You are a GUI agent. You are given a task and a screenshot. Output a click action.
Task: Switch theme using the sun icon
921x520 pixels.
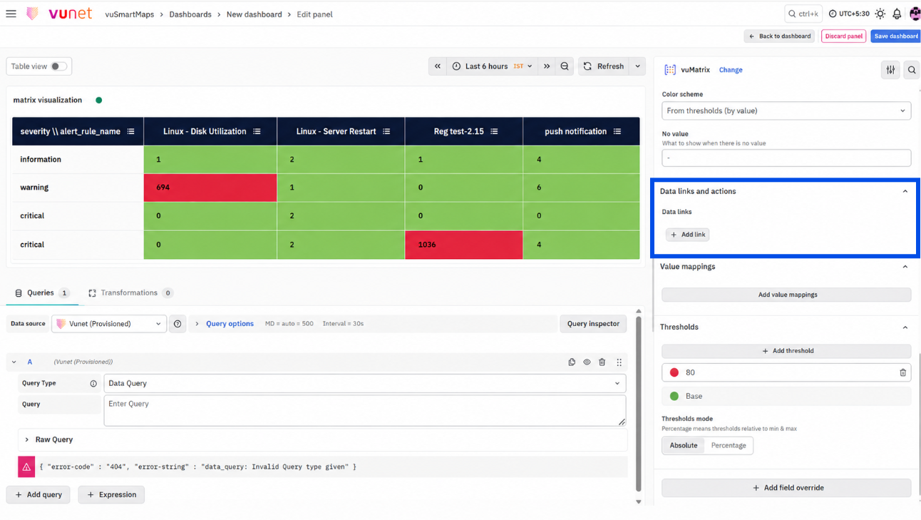click(x=880, y=14)
